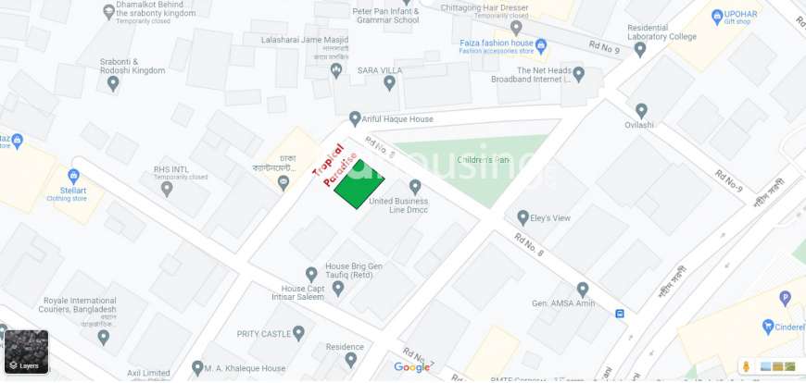The height and width of the screenshot is (383, 806).
Task: Select the Stellart Clothing store marker
Action: pyautogui.click(x=73, y=176)
